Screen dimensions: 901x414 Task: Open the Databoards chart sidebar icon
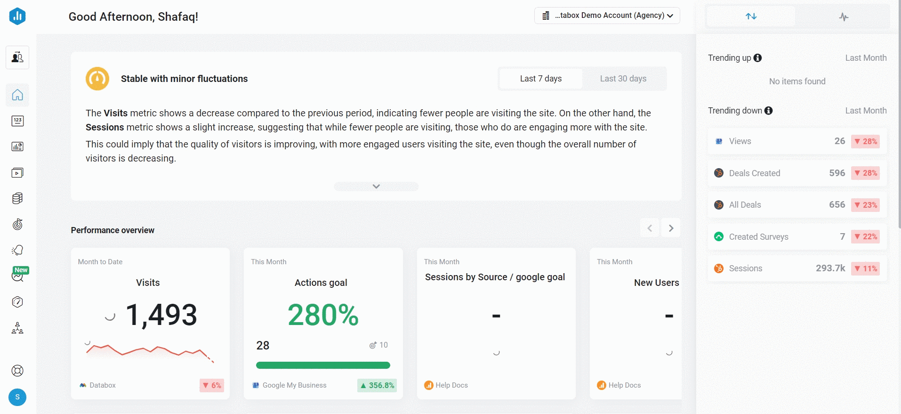(x=17, y=146)
